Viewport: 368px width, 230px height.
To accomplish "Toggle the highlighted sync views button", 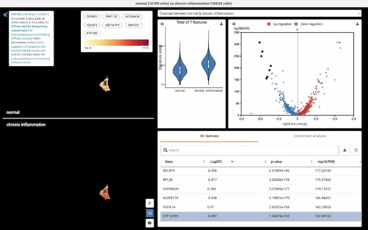I will 150,213.
